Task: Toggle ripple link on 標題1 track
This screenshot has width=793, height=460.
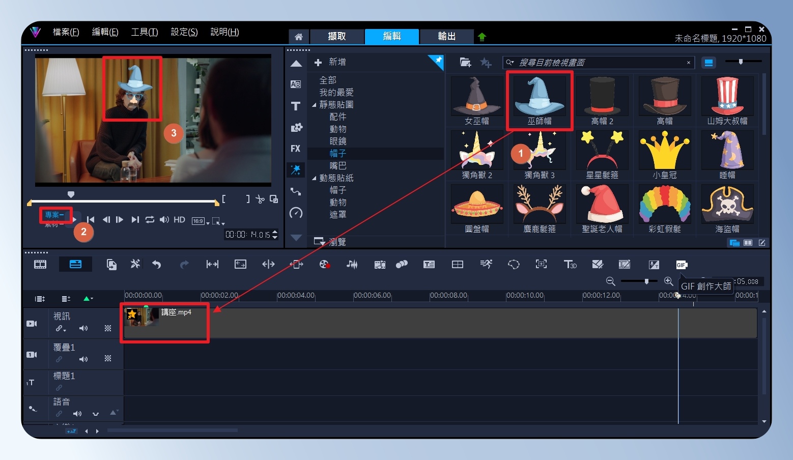Action: pyautogui.click(x=59, y=388)
